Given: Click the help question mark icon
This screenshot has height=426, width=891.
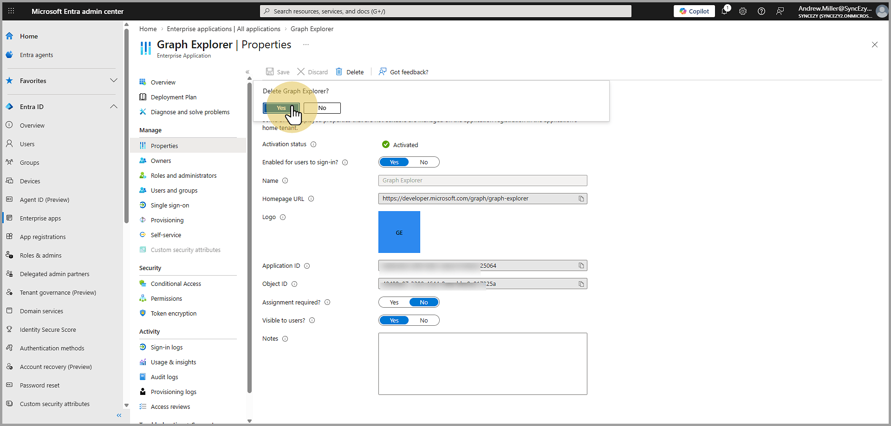Looking at the screenshot, I should (x=761, y=11).
